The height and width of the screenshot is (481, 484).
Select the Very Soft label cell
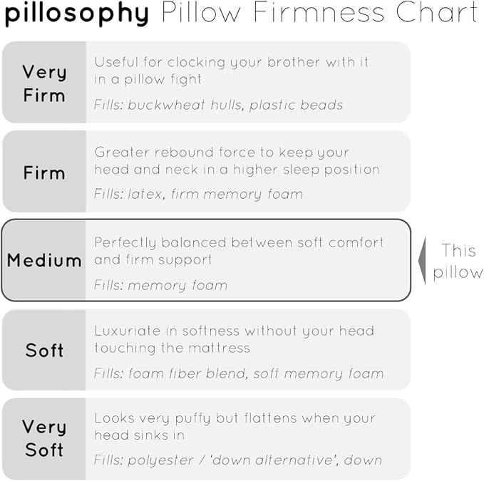44,438
